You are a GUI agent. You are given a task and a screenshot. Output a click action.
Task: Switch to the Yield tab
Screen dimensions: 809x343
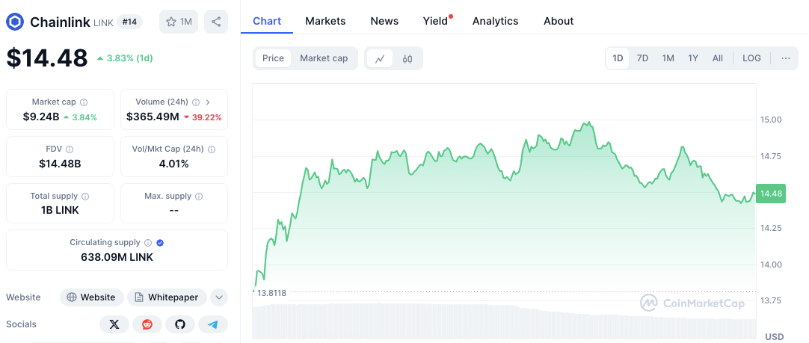coord(435,21)
